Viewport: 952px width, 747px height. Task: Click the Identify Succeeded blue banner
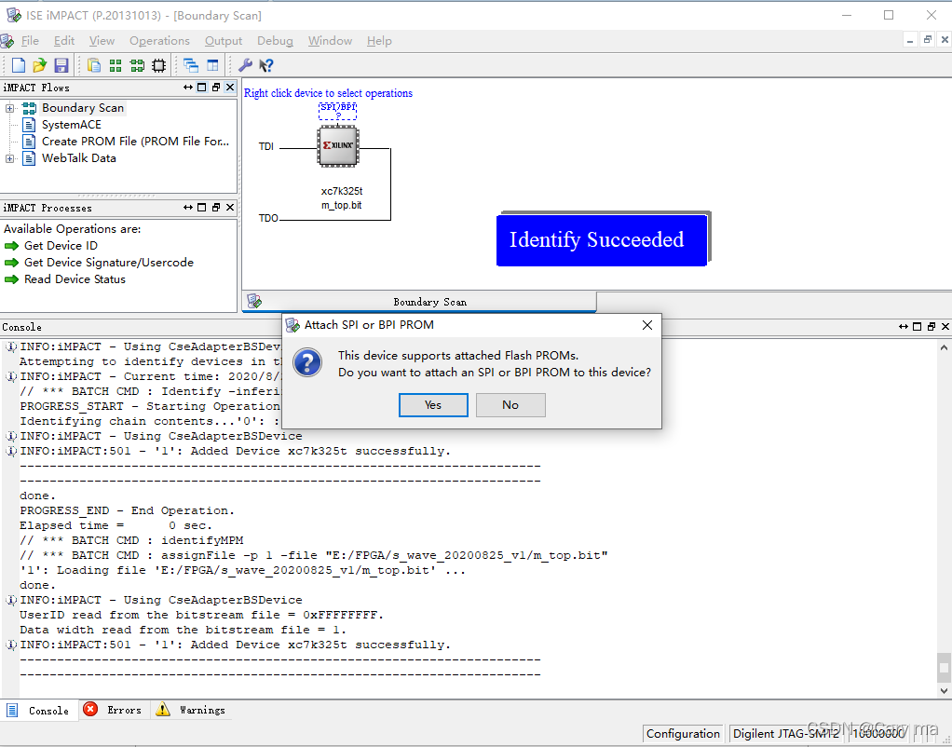603,239
